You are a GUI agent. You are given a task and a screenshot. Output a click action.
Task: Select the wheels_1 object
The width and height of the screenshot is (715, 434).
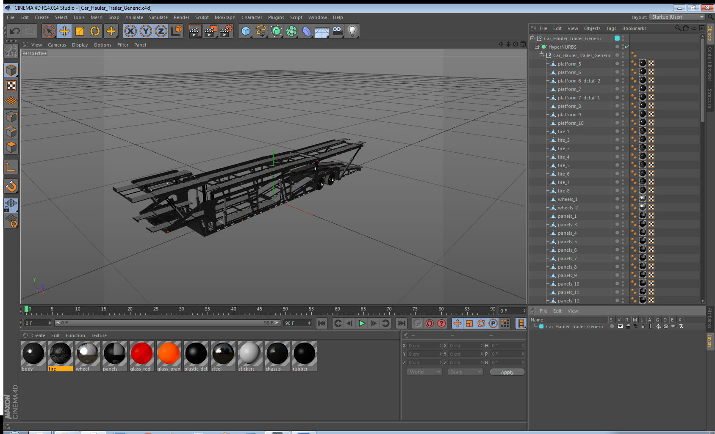(x=567, y=199)
